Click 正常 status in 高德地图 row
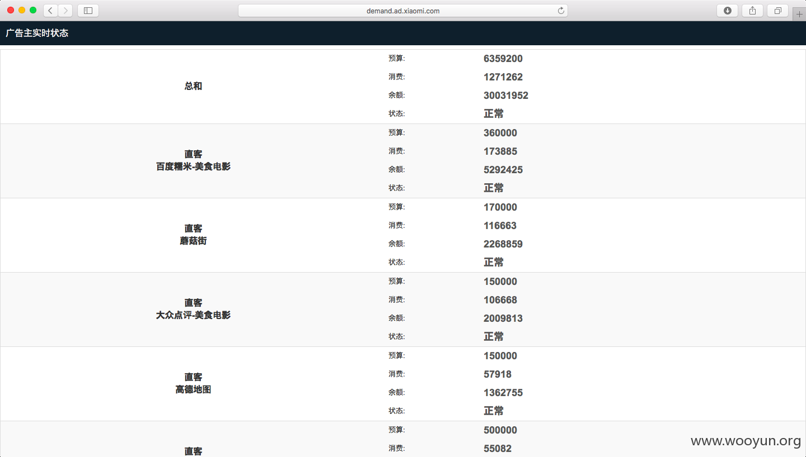Image resolution: width=806 pixels, height=457 pixels. [x=494, y=411]
